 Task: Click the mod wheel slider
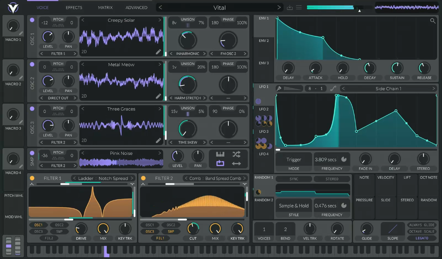point(18,245)
